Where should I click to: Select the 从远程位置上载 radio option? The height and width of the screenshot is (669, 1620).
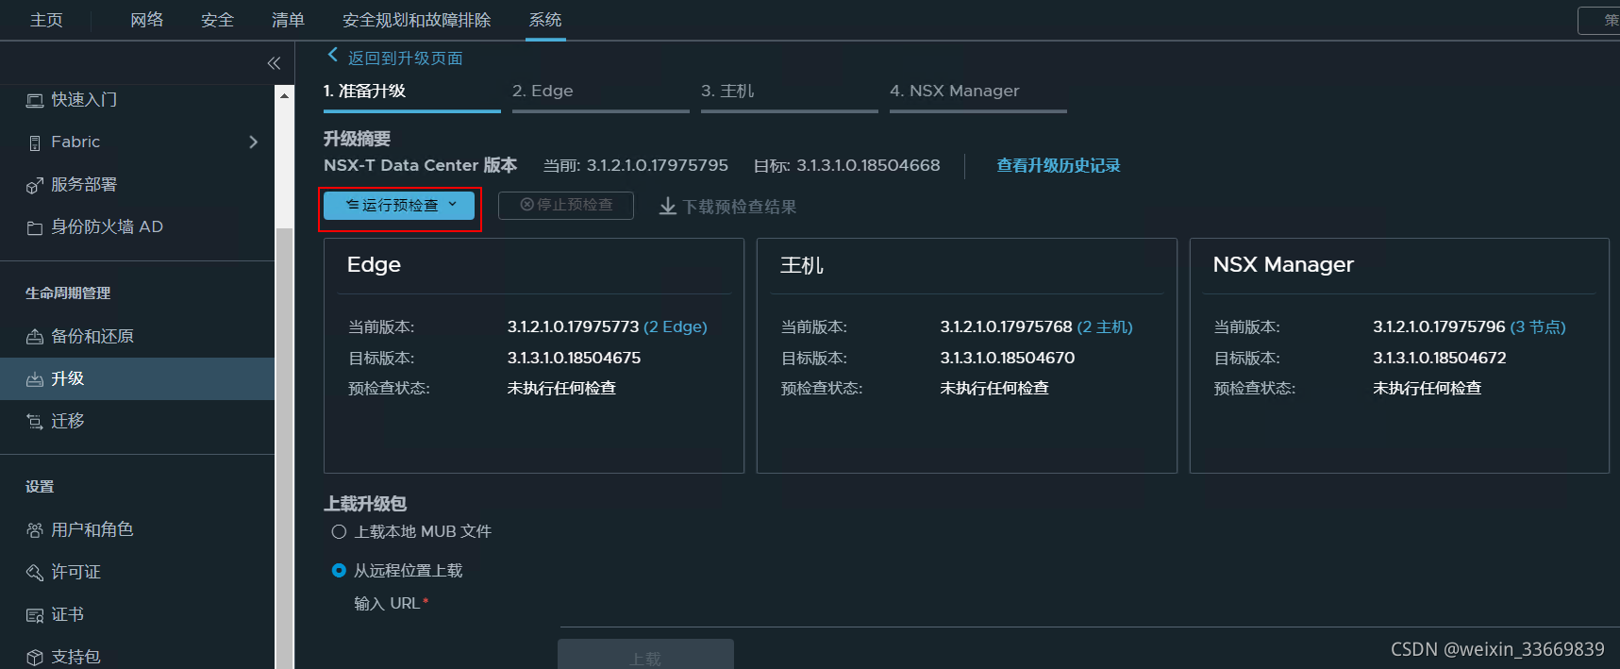click(x=339, y=571)
